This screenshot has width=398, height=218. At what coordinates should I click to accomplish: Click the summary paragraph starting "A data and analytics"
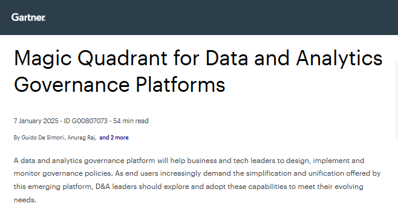coord(197,180)
